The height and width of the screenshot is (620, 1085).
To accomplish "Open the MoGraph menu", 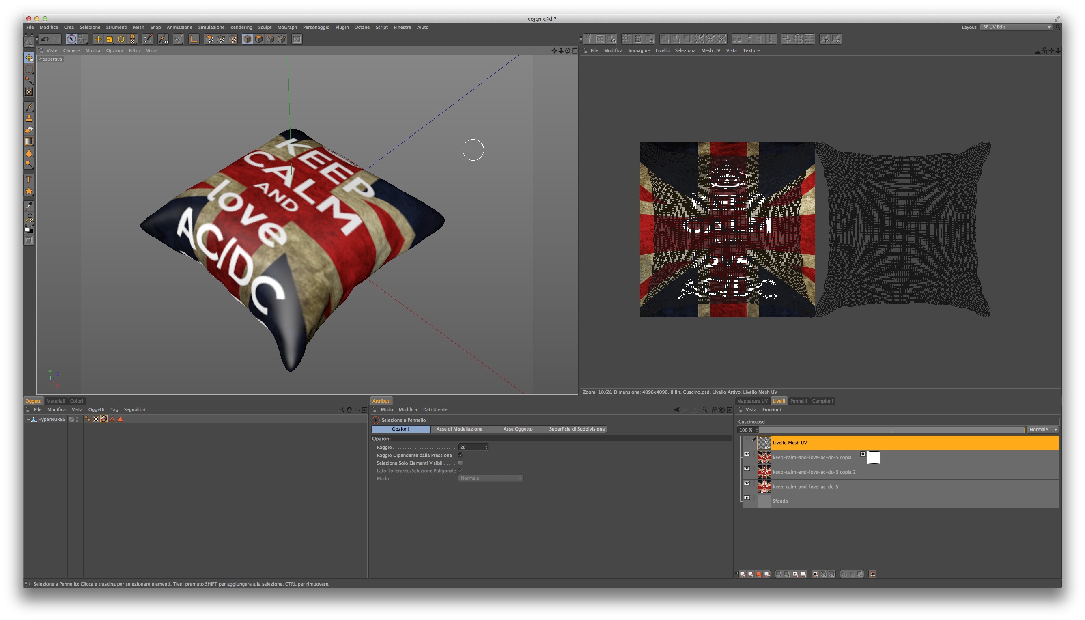I will (287, 27).
